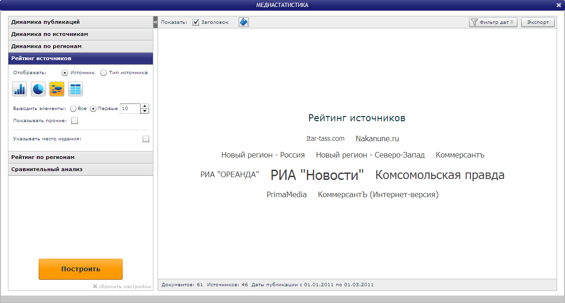The image size is (565, 303).
Task: Select the bar chart view icon
Action: click(20, 89)
